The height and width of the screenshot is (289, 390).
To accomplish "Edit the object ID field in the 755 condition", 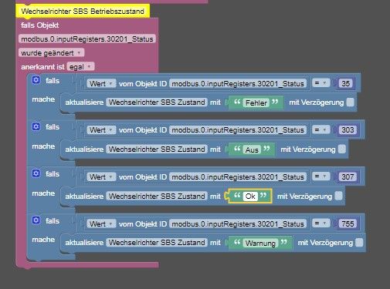I will tap(238, 223).
